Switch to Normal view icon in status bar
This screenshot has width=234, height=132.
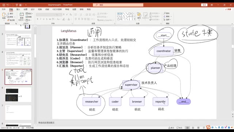pos(188,128)
